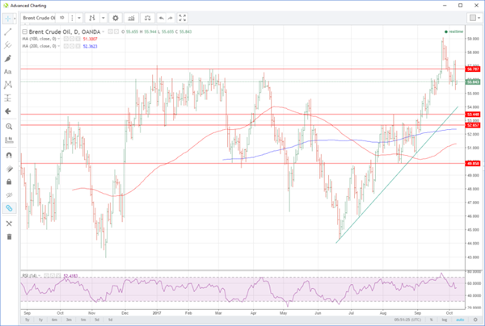Toggle lock all drawing tools
This screenshot has width=485, height=326.
point(9,182)
